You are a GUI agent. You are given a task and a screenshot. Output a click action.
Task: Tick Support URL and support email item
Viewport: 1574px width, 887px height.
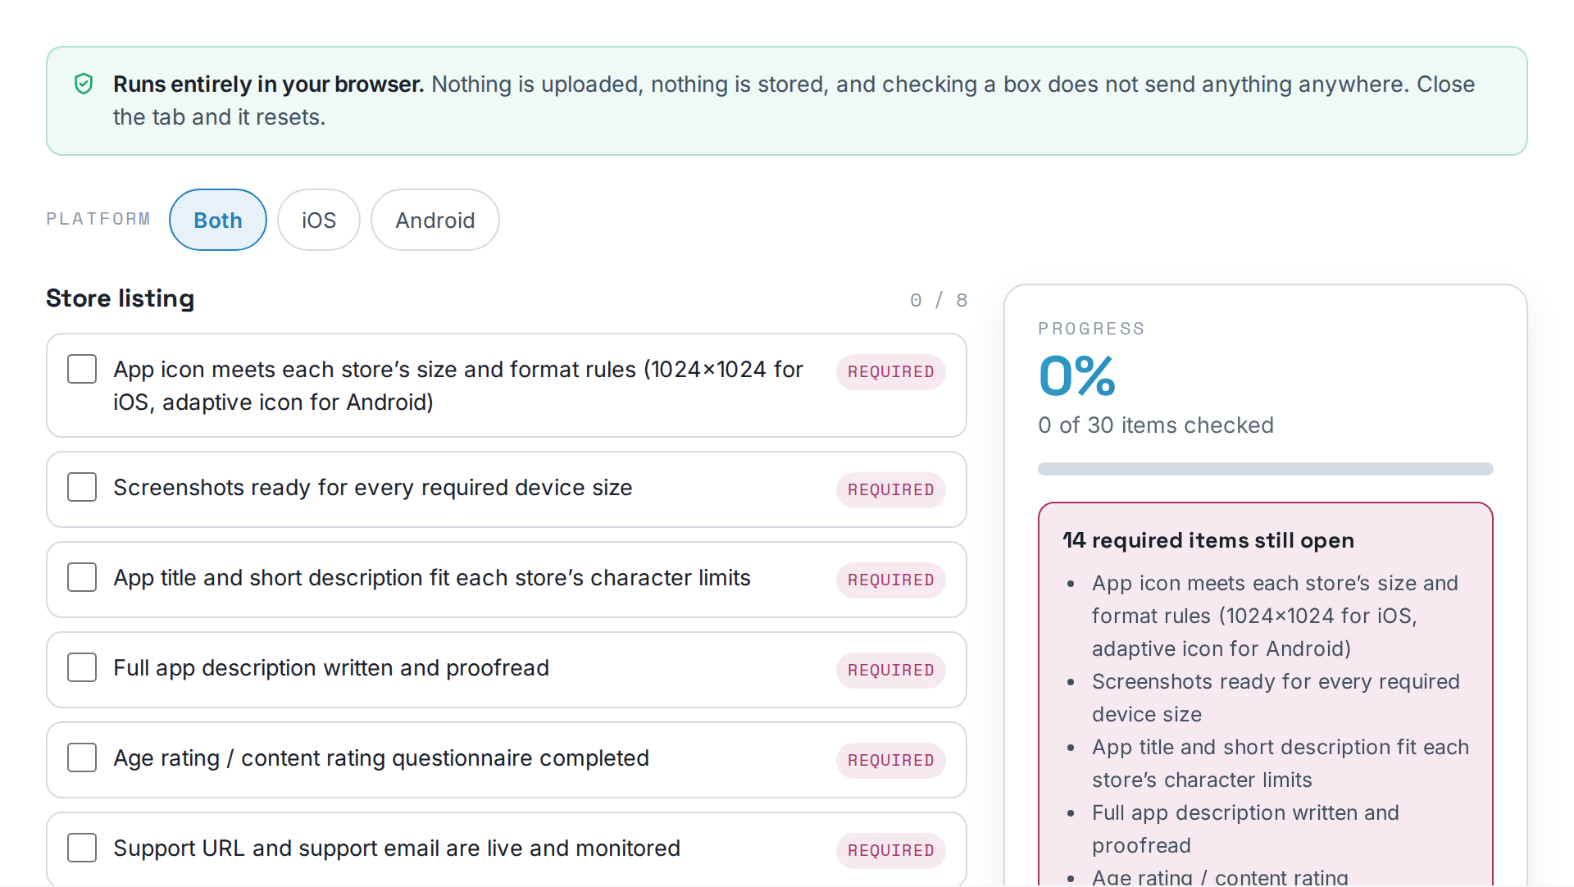pos(82,848)
